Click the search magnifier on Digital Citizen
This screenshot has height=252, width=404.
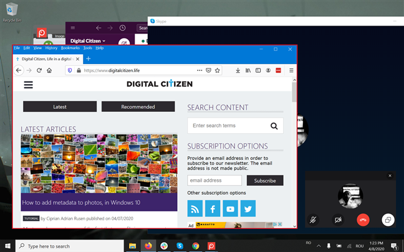coord(274,126)
